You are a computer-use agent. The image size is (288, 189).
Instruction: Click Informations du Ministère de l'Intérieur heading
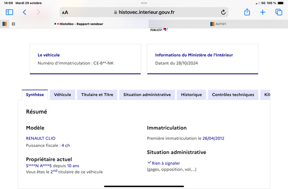[x=194, y=55]
